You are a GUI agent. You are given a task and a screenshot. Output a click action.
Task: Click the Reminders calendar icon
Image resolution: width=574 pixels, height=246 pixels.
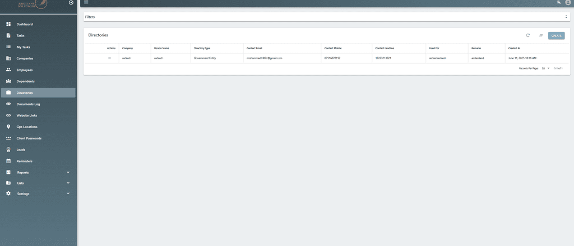[8, 161]
